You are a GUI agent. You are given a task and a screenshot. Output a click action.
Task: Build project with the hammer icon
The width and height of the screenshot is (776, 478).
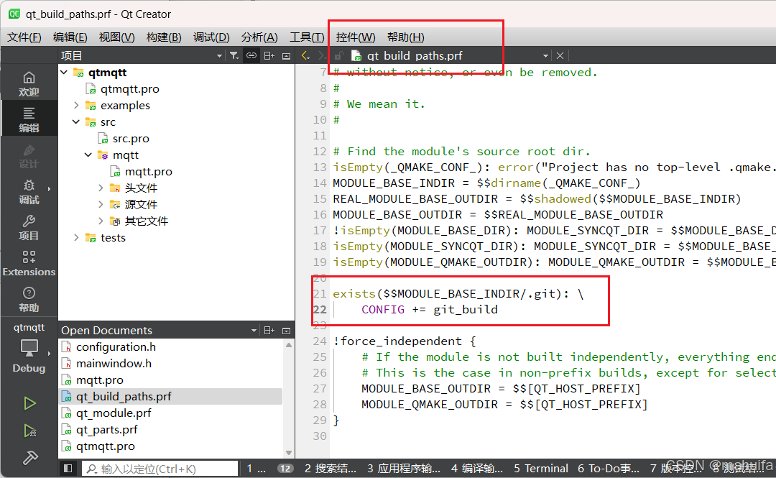(x=29, y=458)
